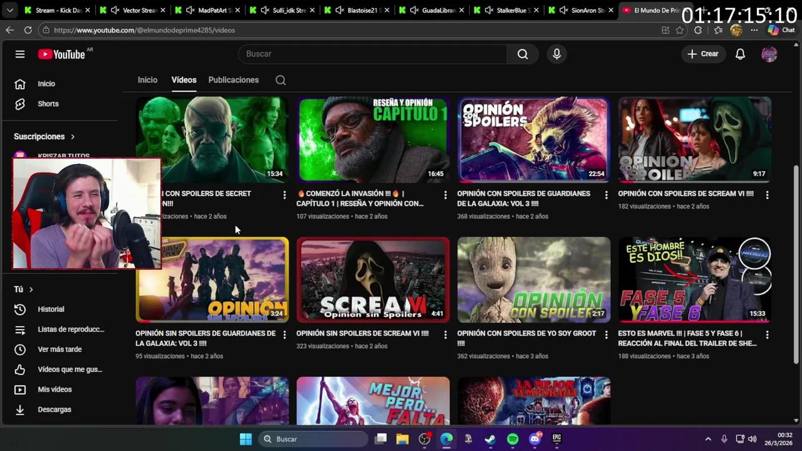Open options for Yo Soy Groot video
Image resolution: width=802 pixels, height=451 pixels.
606,335
